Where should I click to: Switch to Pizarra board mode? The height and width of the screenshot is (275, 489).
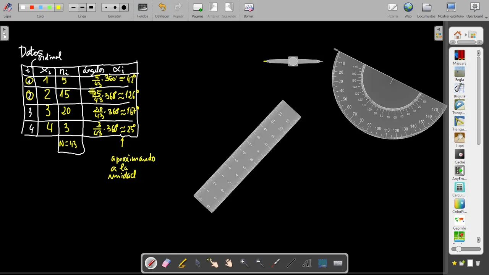point(392,10)
